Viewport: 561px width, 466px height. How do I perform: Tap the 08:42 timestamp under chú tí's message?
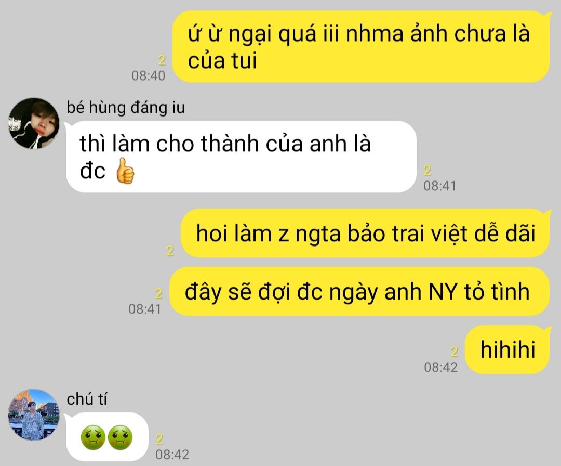tap(172, 455)
